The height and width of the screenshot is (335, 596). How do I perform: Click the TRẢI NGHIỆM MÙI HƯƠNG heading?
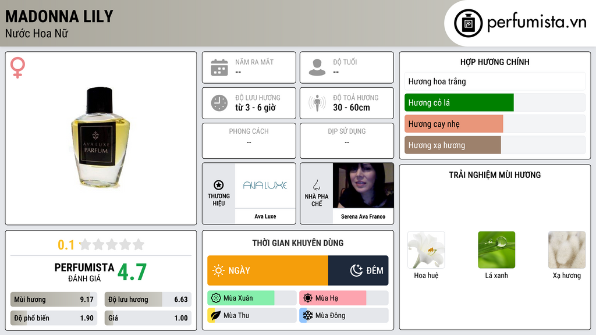(495, 175)
